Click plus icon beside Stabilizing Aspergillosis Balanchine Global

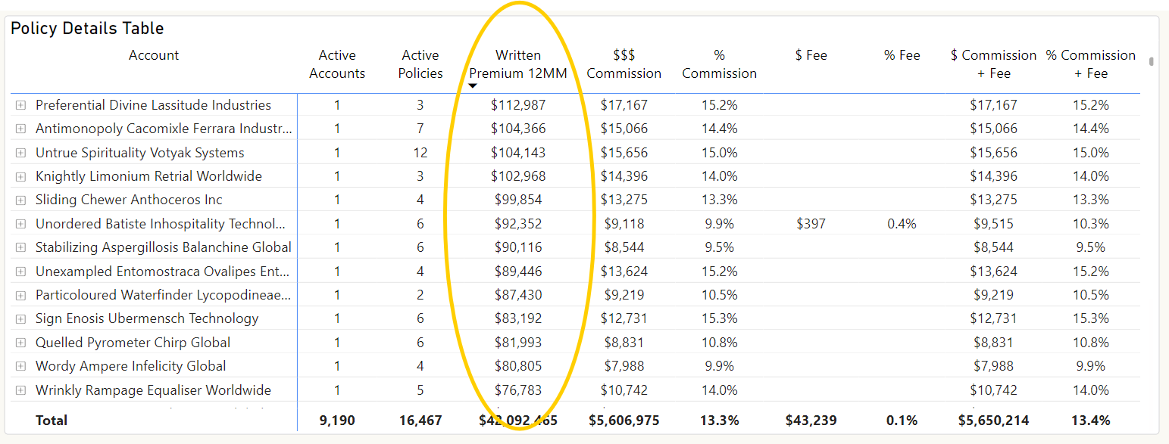click(x=20, y=247)
